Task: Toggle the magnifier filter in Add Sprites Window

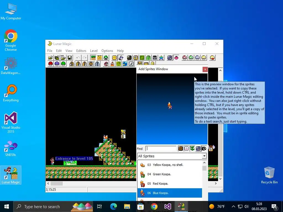Action: (198, 149)
